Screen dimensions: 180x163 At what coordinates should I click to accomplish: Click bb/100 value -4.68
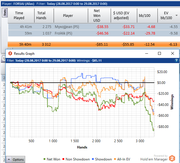click(x=151, y=27)
